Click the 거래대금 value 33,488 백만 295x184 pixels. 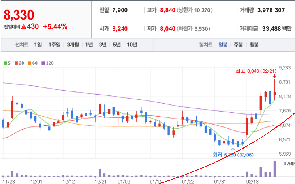[277, 29]
